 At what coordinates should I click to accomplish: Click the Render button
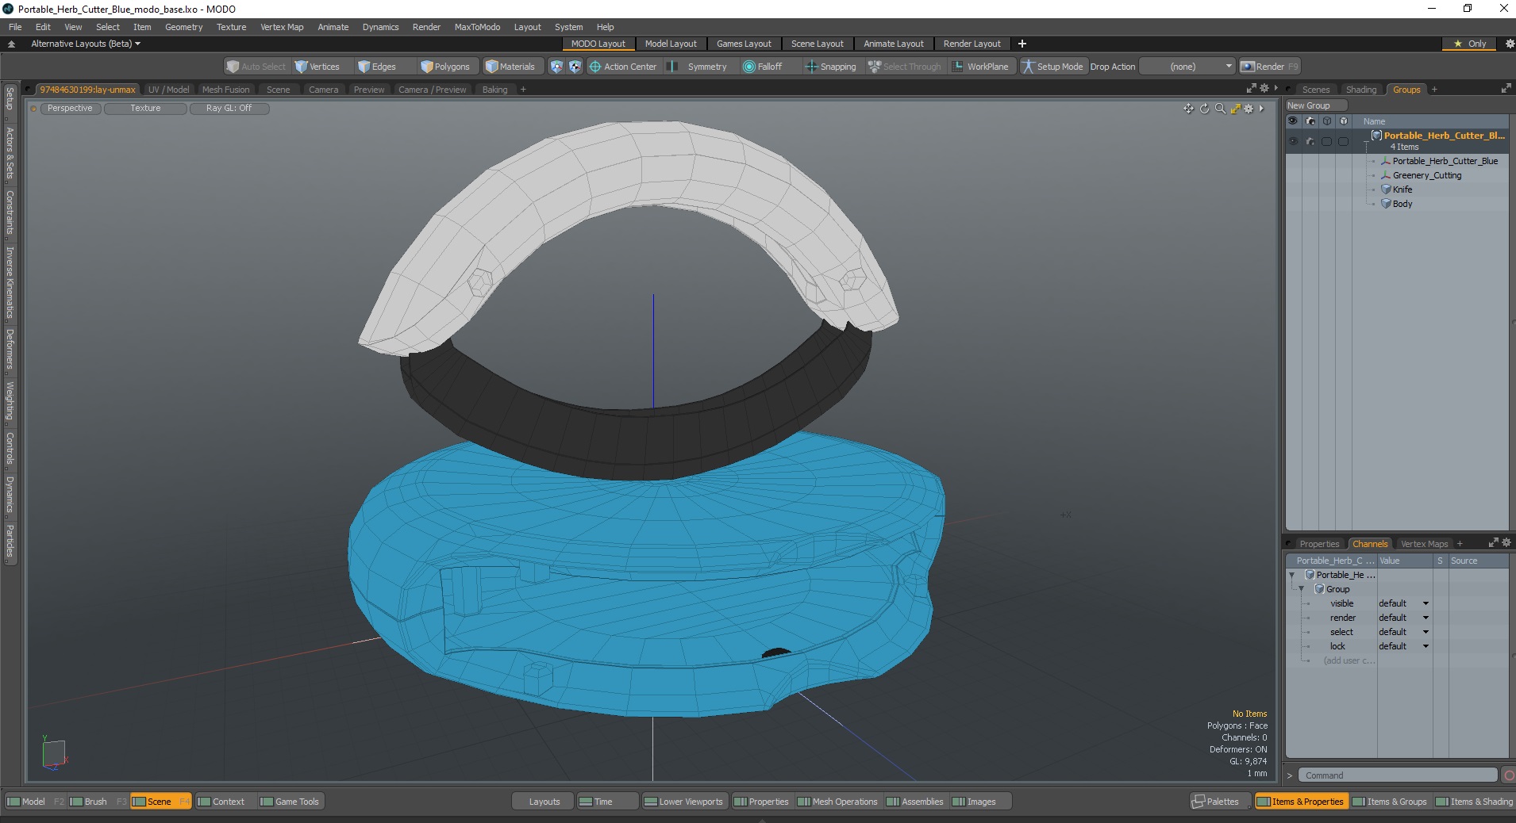tap(1269, 67)
